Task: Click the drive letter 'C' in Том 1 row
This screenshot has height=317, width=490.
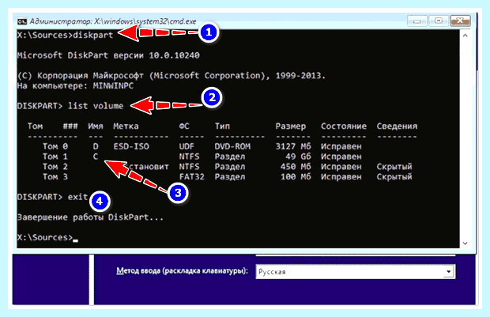Action: [x=96, y=157]
